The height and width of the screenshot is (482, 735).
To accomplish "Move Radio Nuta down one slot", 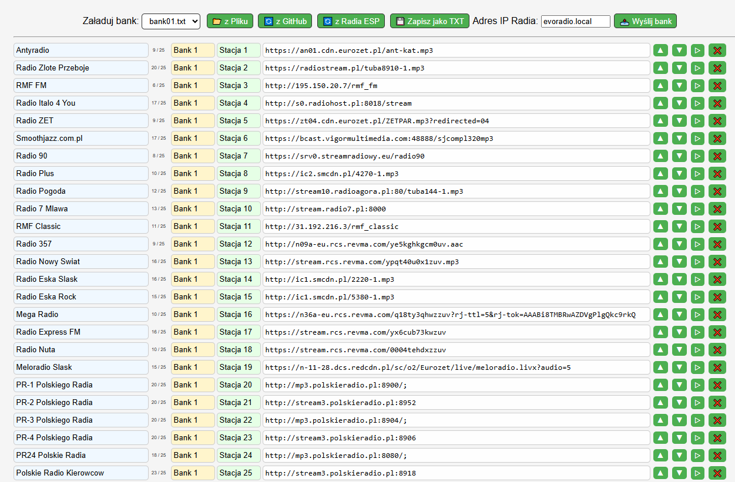I will pyautogui.click(x=679, y=350).
